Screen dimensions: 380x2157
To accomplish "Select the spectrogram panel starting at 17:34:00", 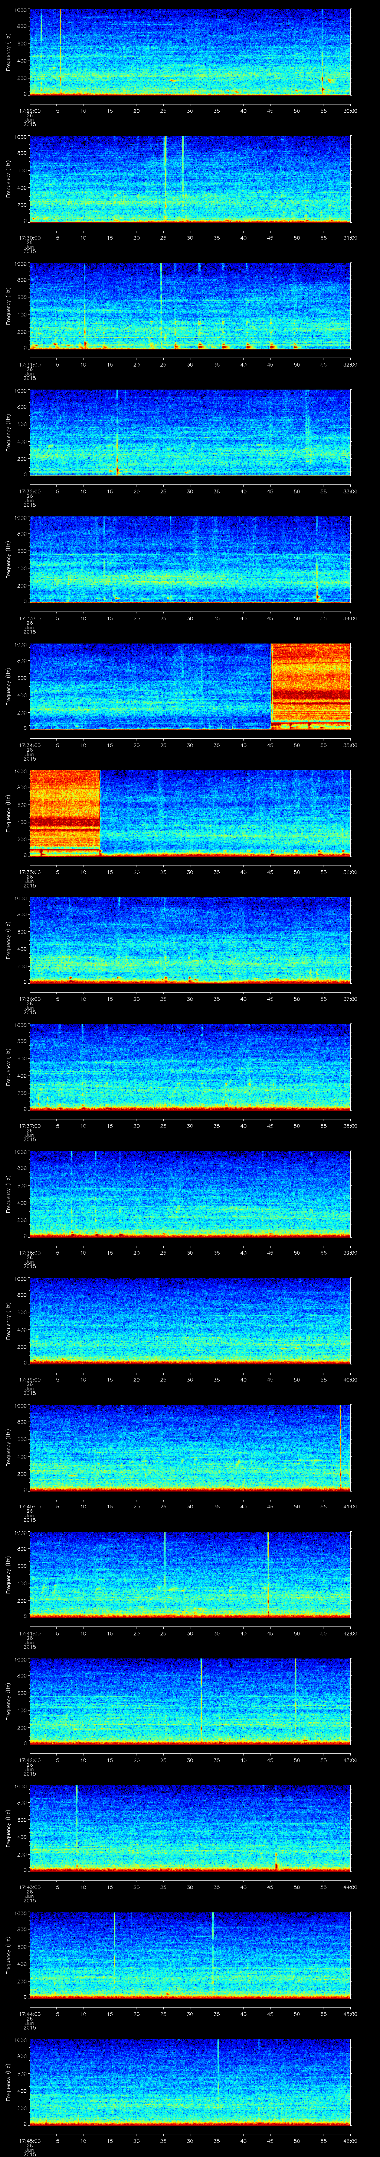I will [x=190, y=687].
